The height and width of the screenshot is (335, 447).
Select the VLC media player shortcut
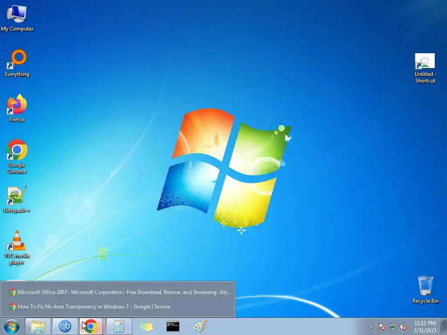tap(17, 248)
